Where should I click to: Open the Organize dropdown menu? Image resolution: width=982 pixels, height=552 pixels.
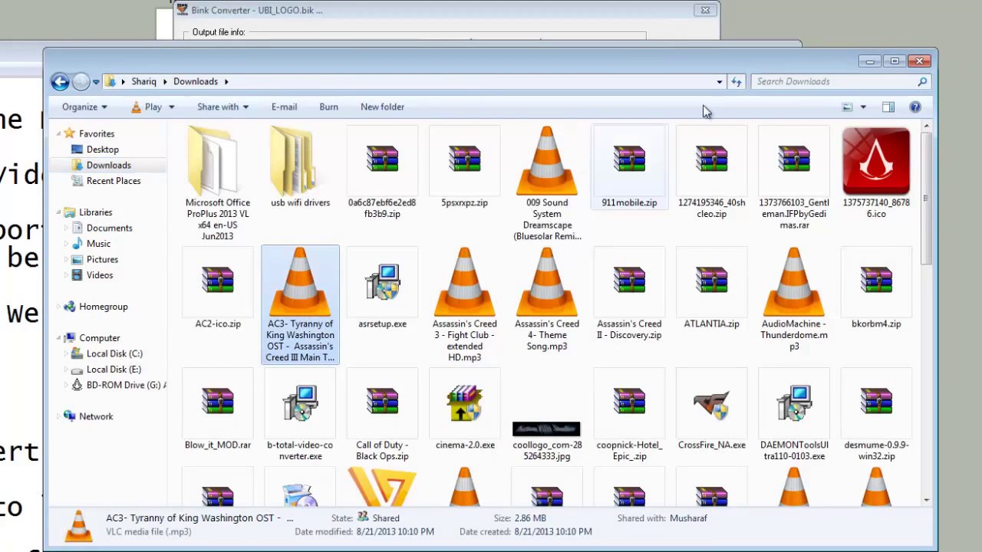tap(84, 107)
